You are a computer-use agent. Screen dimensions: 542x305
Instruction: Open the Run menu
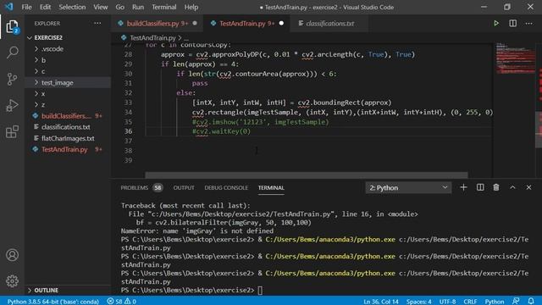pyautogui.click(x=138, y=7)
